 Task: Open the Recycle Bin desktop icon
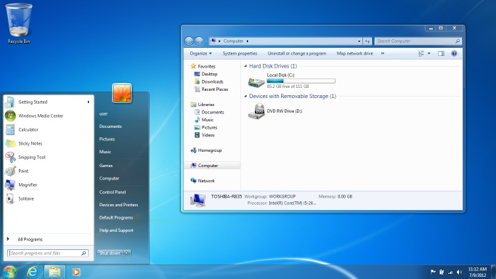point(19,24)
